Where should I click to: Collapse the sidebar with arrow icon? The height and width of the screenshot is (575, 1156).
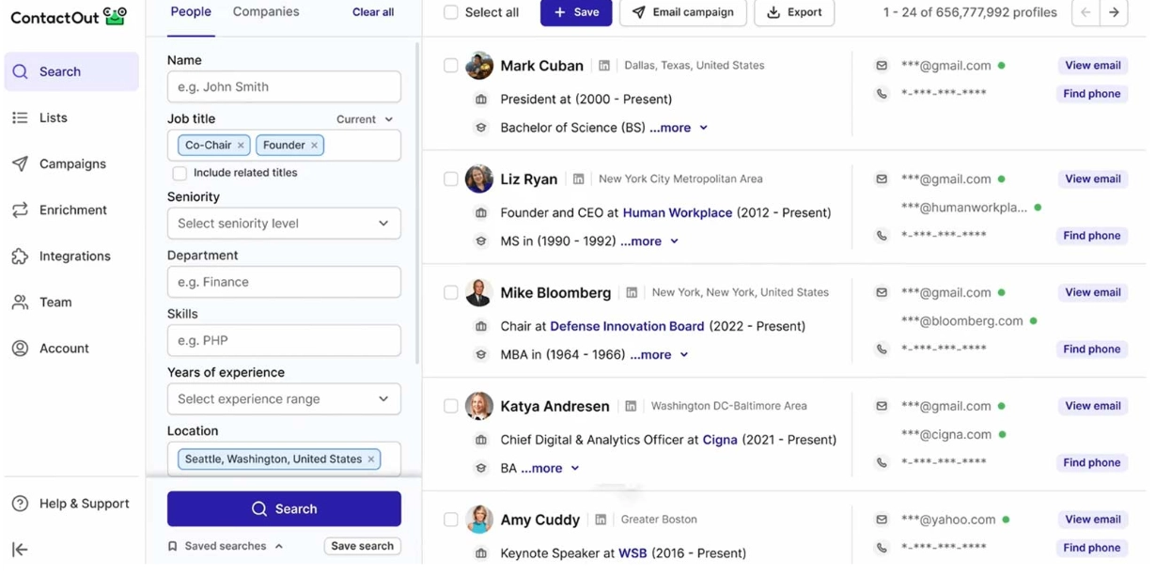(x=20, y=551)
